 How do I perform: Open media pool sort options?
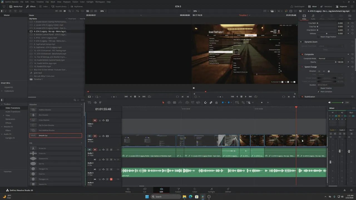click(78, 11)
